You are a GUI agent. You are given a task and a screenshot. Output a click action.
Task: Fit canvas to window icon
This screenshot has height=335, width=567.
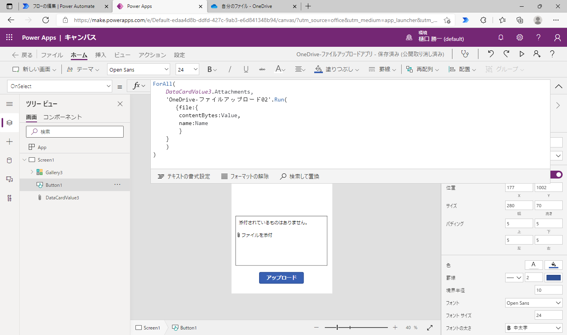tap(430, 328)
